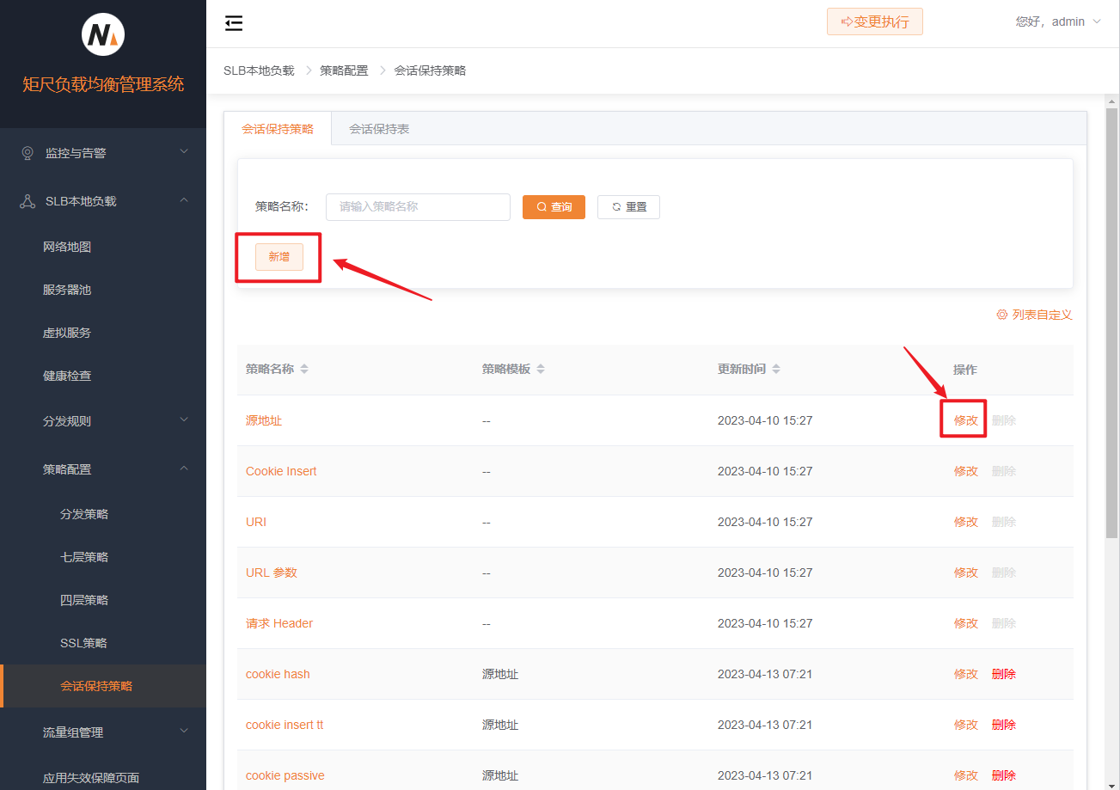Switch to the 会话保持表 tab
This screenshot has height=790, width=1120.
[x=379, y=129]
